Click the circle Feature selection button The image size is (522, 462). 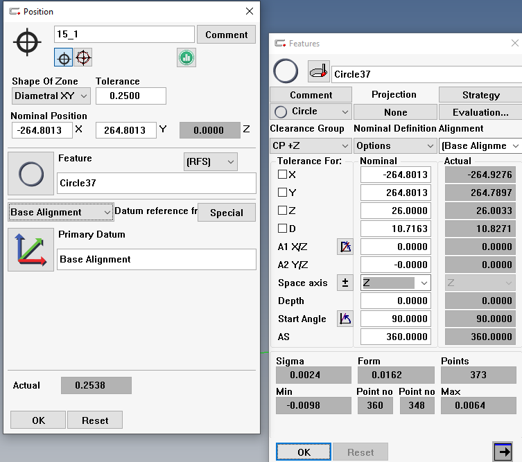coord(31,174)
